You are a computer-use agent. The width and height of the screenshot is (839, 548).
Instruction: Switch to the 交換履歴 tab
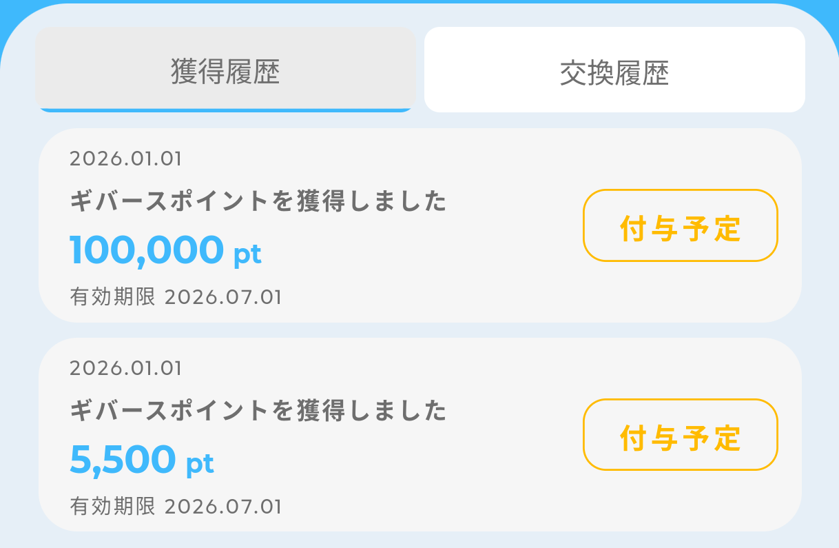click(614, 70)
